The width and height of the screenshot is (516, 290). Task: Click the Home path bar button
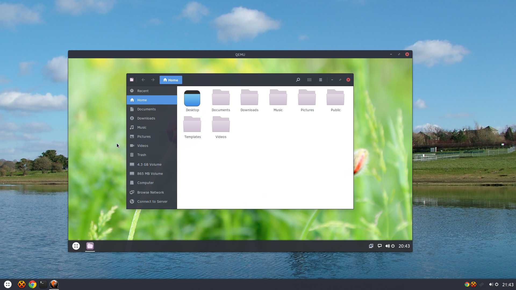click(x=171, y=80)
